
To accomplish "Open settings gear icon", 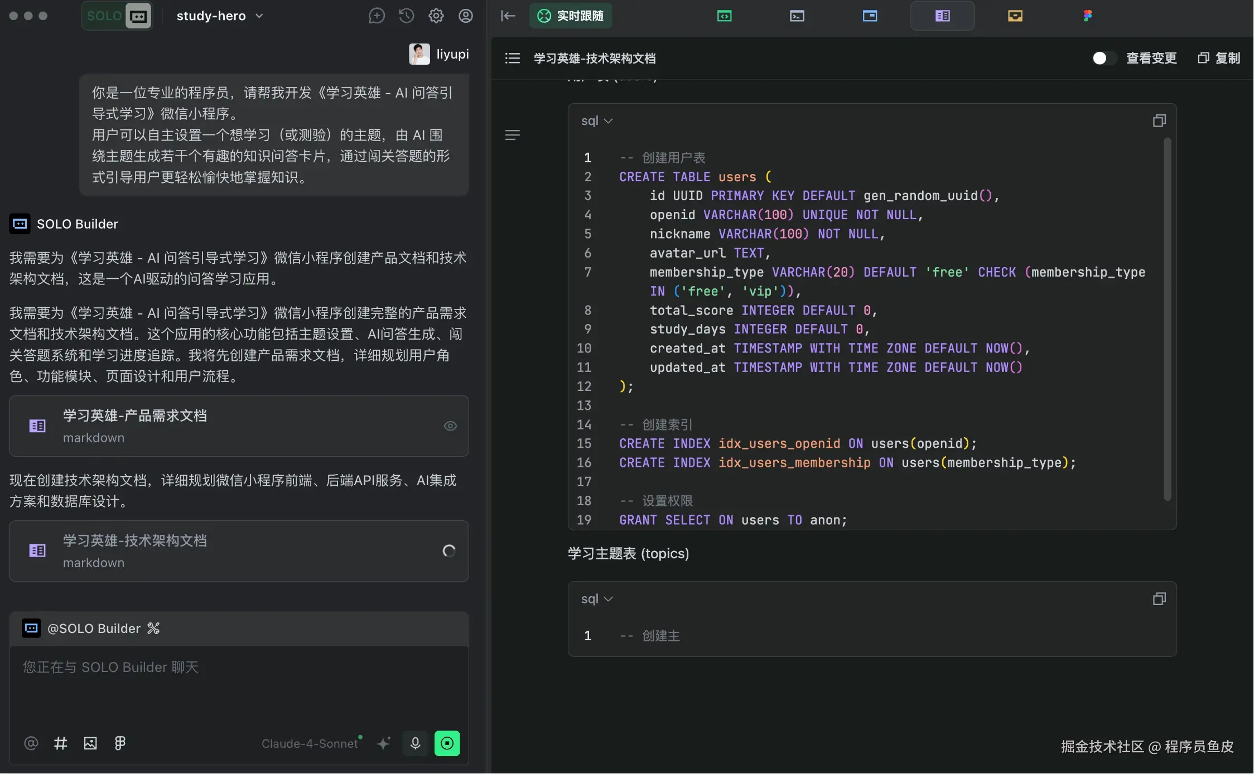I will pyautogui.click(x=436, y=16).
